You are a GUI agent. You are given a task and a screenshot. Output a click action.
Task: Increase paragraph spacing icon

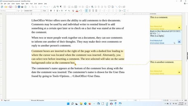click(x=125, y=11)
